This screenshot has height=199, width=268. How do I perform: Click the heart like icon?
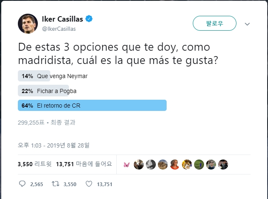point(89,184)
